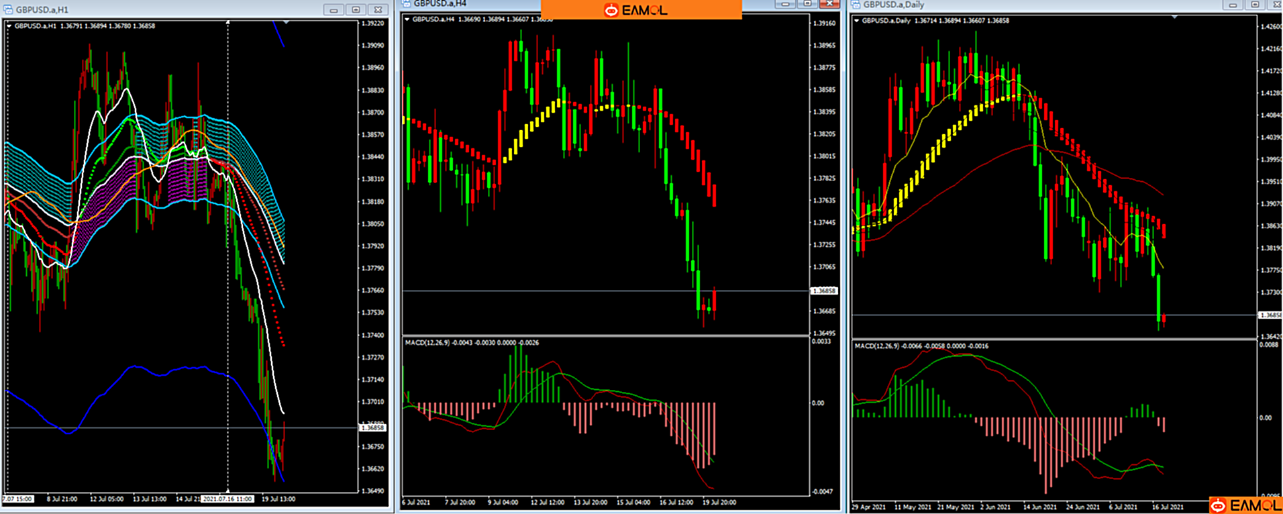The height and width of the screenshot is (514, 1283).
Task: Activate the GBPUSD.a,Daily window title bar
Action: coord(1040,5)
